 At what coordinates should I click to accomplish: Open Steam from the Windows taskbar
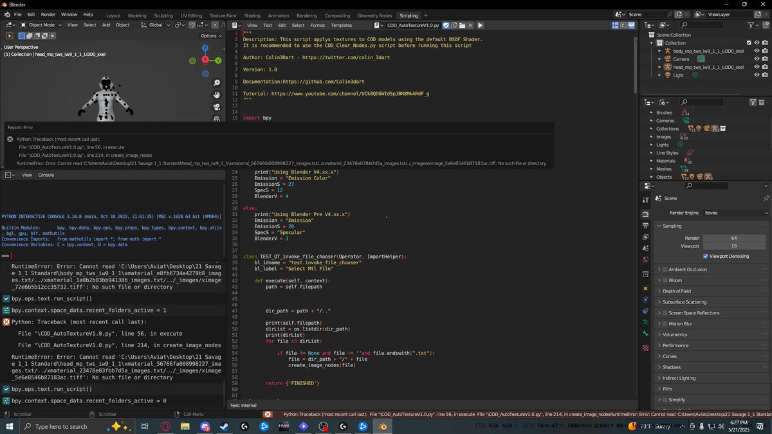click(224, 426)
